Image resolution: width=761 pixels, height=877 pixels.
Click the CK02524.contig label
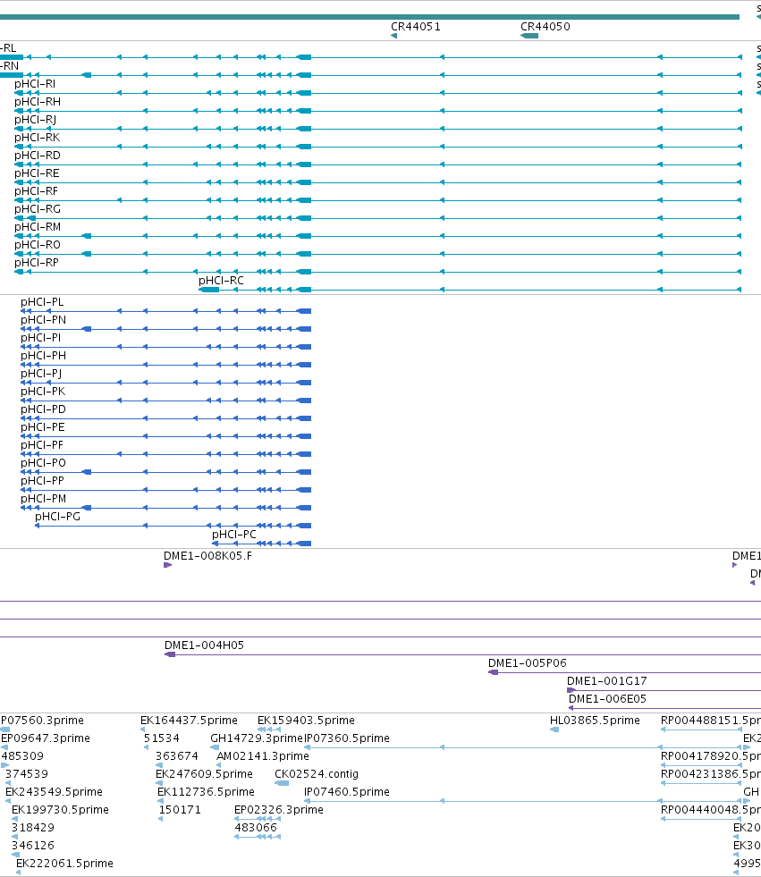(317, 774)
